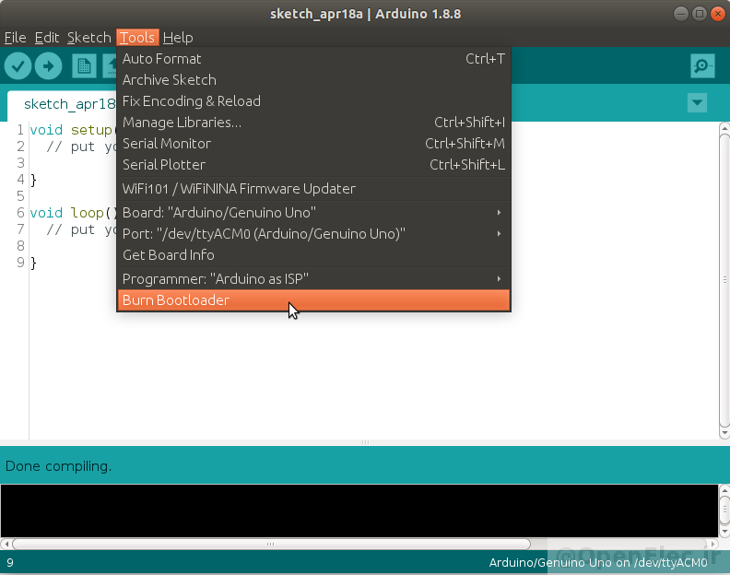Open the Serial Monitor magnifier icon
Screen dimensions: 730x575
tap(702, 65)
